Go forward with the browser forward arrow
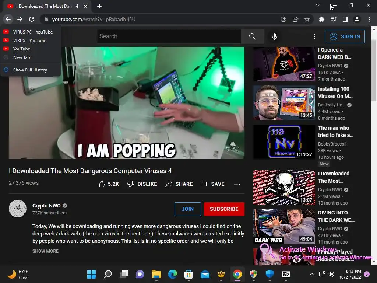Image resolution: width=377 pixels, height=283 pixels. click(20, 19)
